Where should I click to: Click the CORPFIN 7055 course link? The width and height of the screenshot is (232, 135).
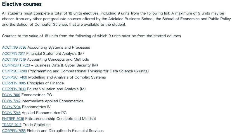(x=14, y=131)
